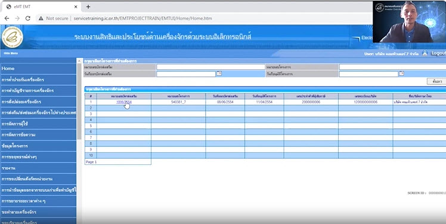This screenshot has width=446, height=224.
Task: Reload the page with the refresh icon
Action: coord(28,19)
